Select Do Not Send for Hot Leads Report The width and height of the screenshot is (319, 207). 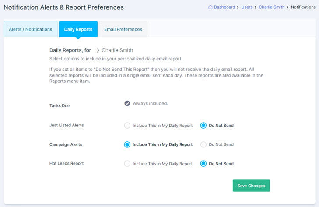203,163
